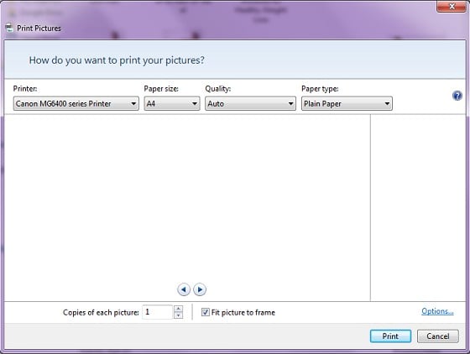
Task: Open the Printer dropdown list
Action: [76, 104]
